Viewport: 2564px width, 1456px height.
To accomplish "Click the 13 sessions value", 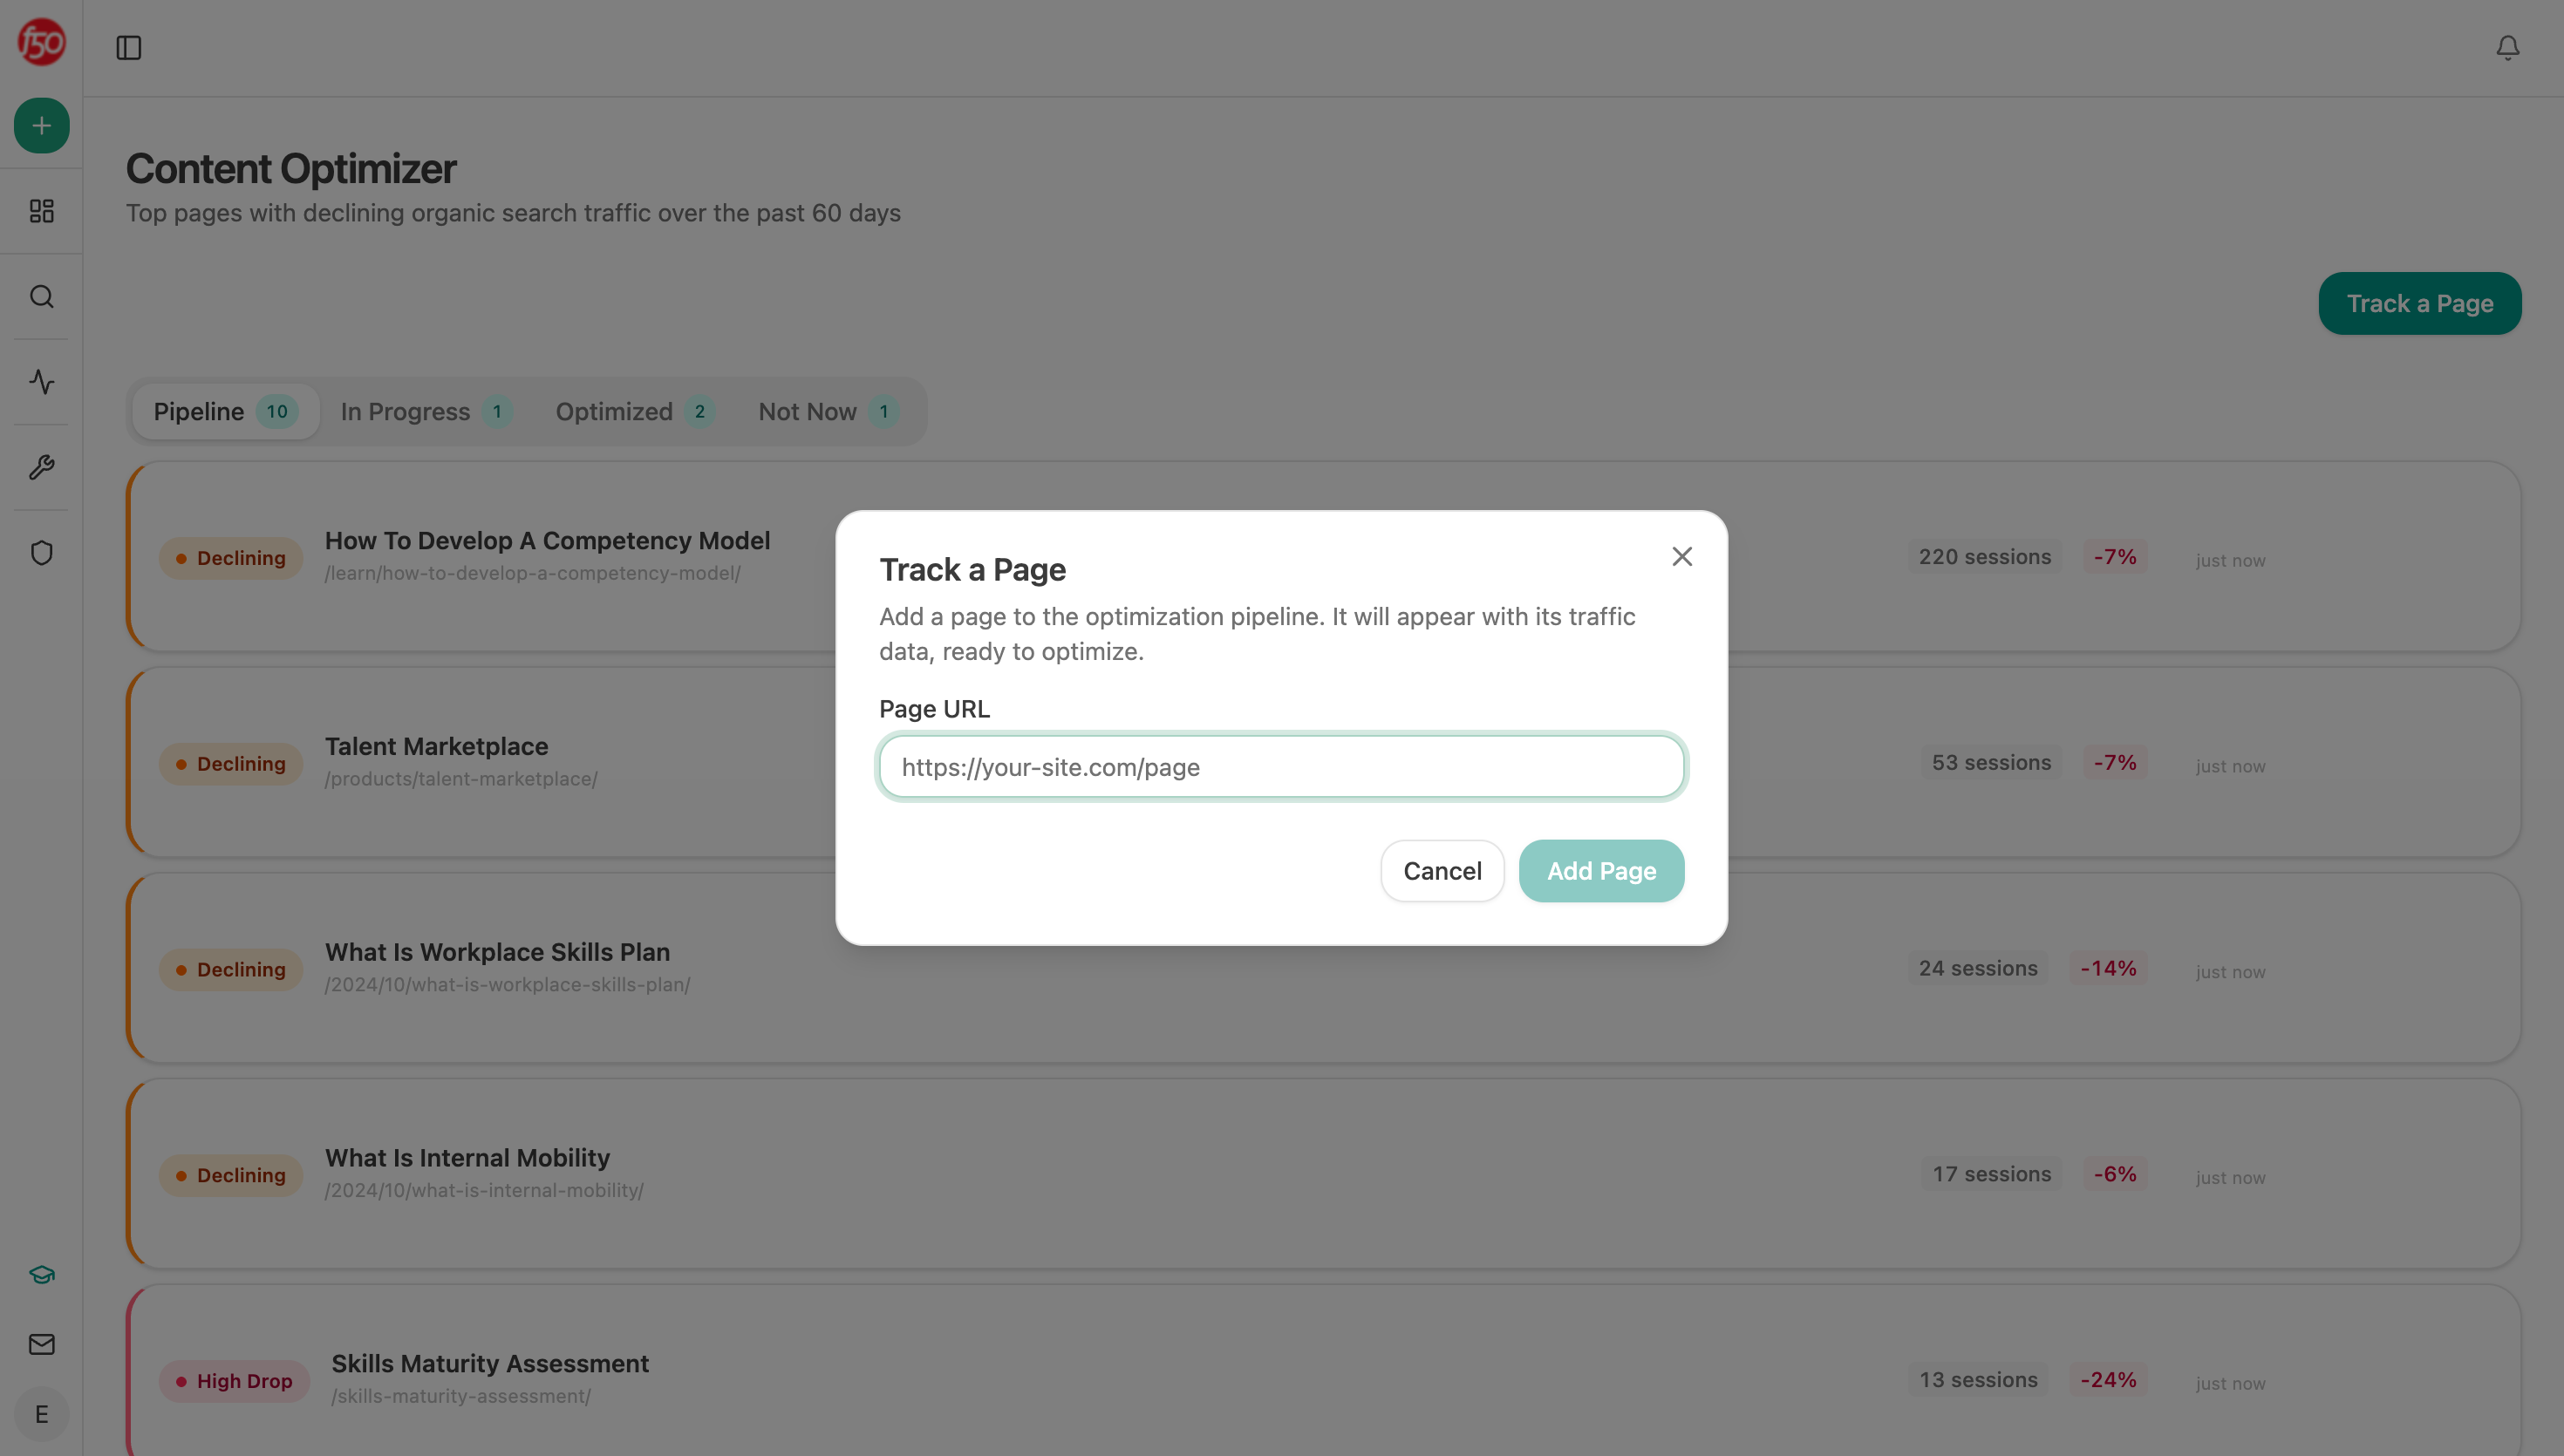I will pyautogui.click(x=1977, y=1381).
